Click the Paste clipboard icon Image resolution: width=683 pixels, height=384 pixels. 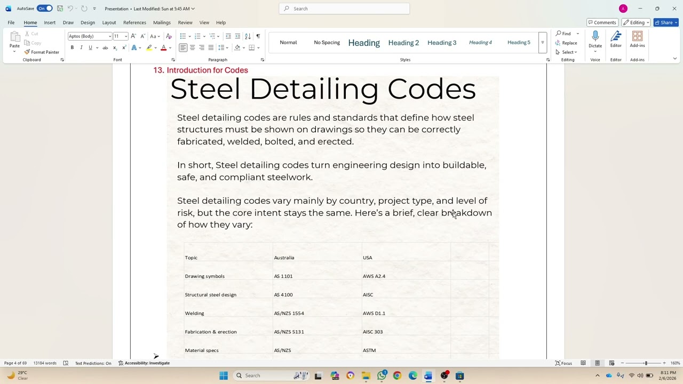(14, 37)
